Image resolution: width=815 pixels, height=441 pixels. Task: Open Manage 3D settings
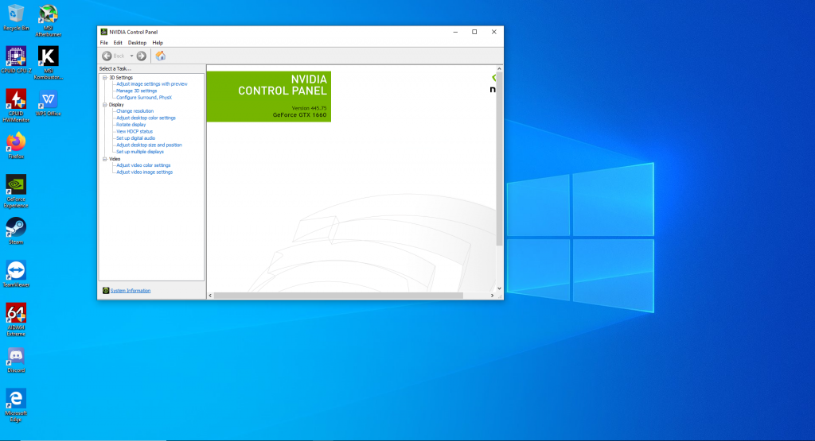click(137, 91)
